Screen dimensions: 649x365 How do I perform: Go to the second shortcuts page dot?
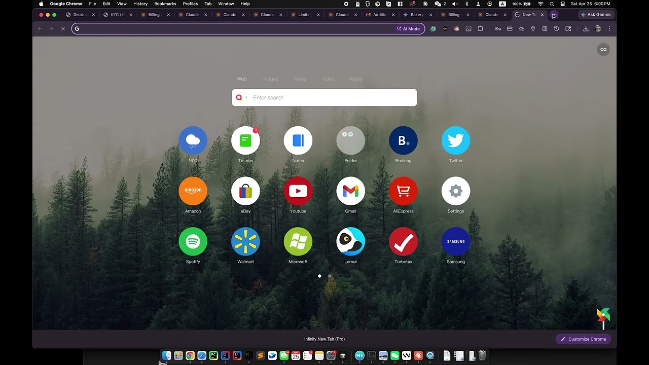(330, 276)
